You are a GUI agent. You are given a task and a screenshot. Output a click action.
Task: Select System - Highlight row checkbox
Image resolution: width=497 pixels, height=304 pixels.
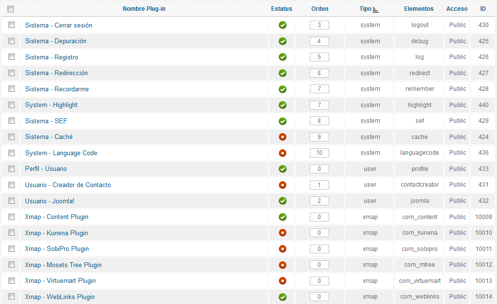coord(11,105)
